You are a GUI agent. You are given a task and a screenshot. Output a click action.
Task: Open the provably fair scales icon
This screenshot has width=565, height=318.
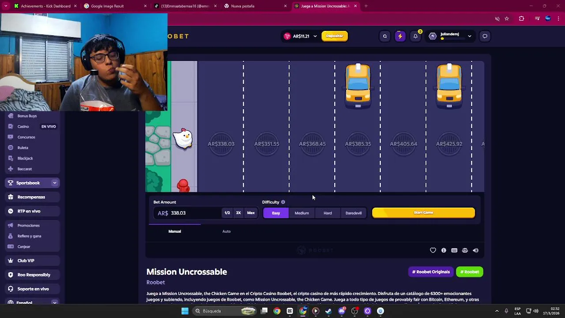(465, 250)
